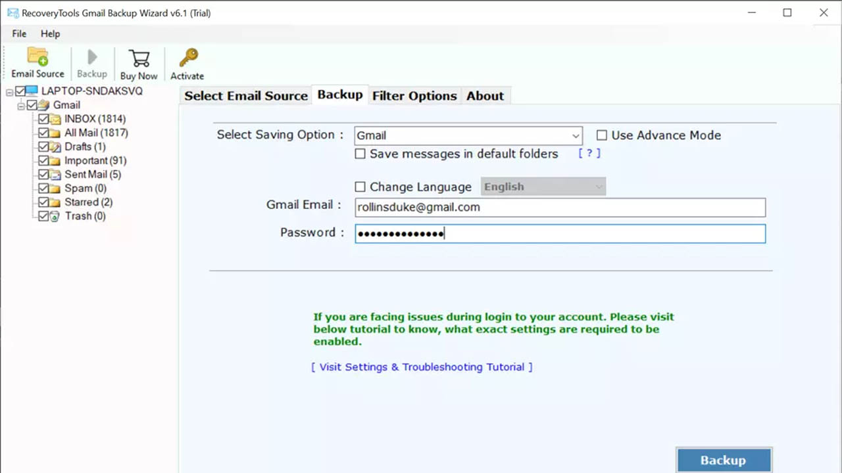Uncheck the All Mail (1817) checkbox

click(43, 133)
